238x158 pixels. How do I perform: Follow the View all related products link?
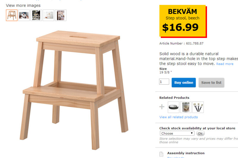tap(178, 117)
